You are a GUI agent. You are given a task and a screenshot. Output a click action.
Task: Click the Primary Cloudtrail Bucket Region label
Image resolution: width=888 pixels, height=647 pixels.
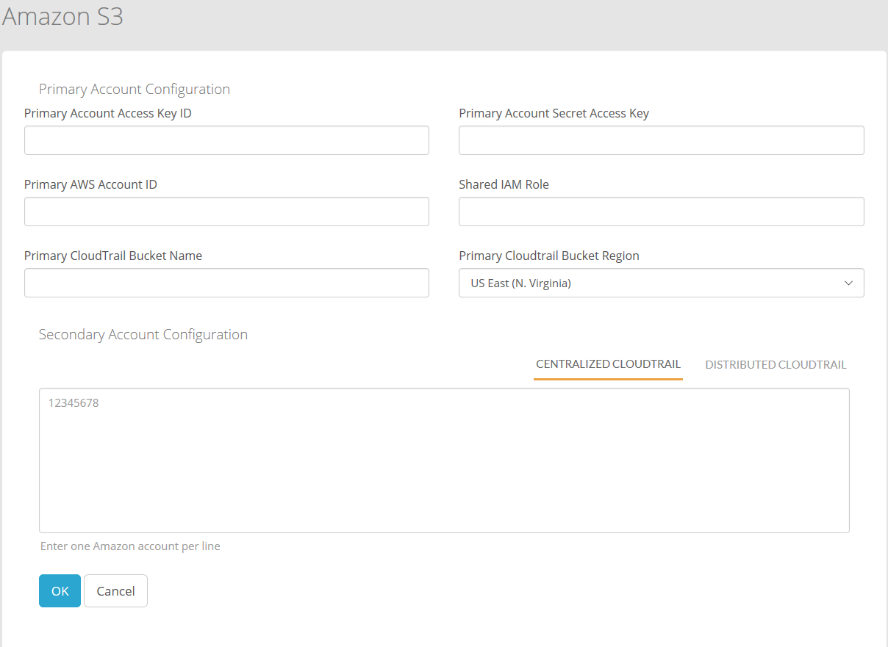[x=548, y=255]
